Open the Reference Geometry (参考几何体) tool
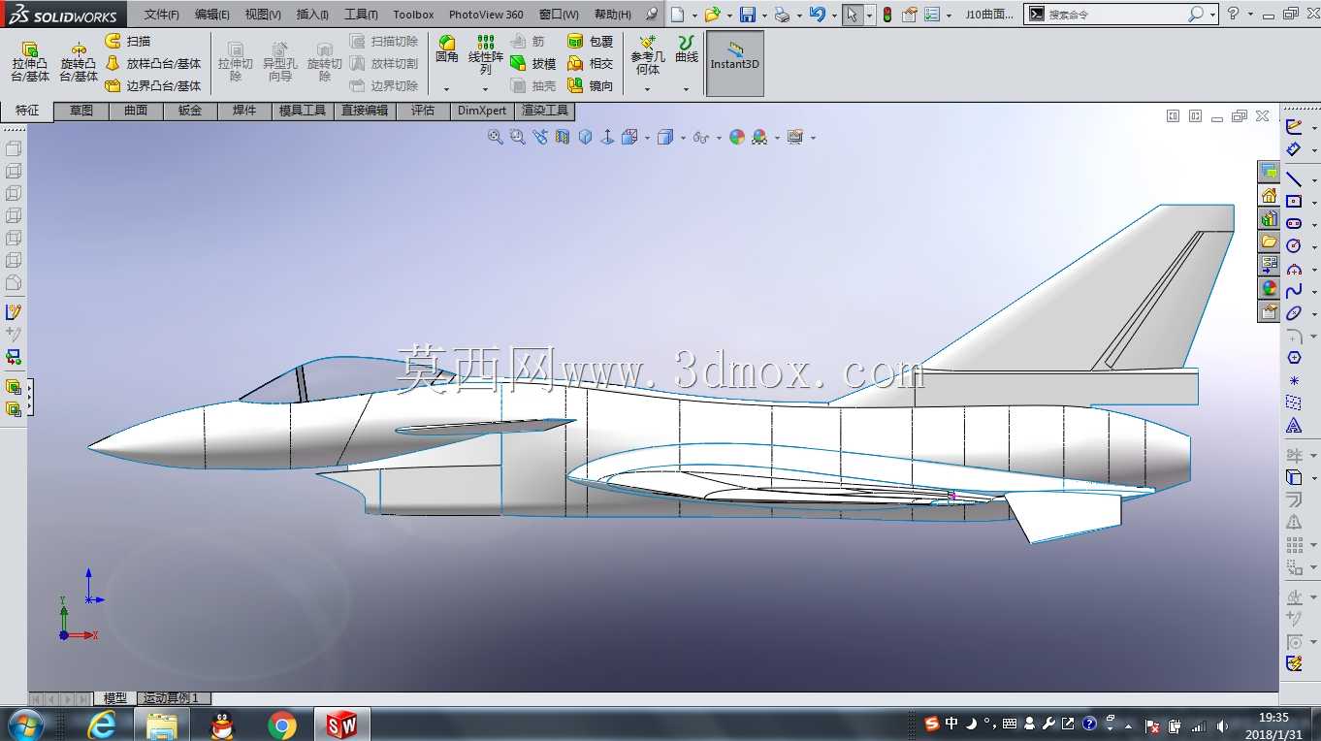This screenshot has width=1321, height=741. click(x=648, y=55)
